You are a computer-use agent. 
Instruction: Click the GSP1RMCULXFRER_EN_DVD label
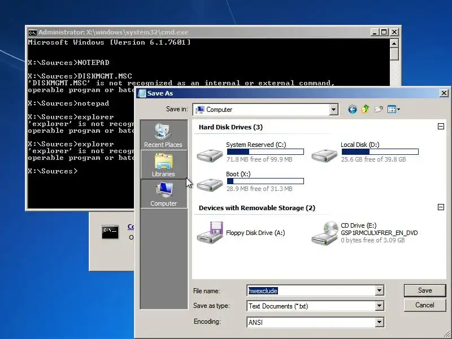coord(379,233)
